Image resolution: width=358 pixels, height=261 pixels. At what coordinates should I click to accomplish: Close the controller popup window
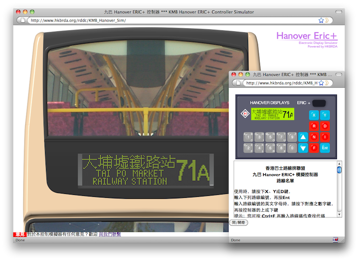tap(233, 74)
